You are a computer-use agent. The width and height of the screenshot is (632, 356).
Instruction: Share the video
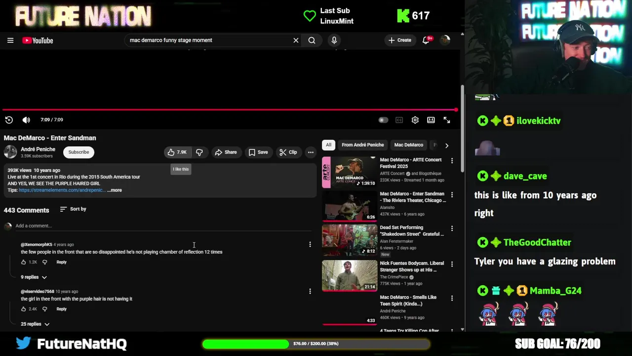pos(226,152)
